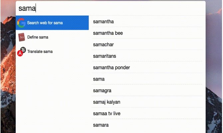Choose the 'Translate sama' action

(52, 52)
